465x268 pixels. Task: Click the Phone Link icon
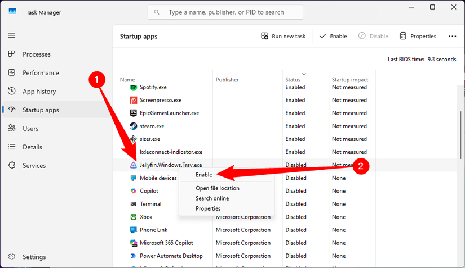[133, 230]
